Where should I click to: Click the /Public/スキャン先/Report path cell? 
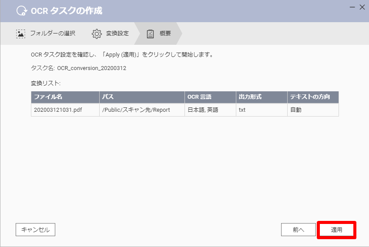[x=142, y=110]
